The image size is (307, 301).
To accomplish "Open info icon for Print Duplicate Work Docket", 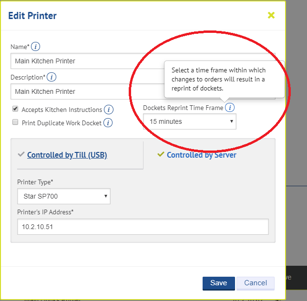I will click(x=108, y=123).
